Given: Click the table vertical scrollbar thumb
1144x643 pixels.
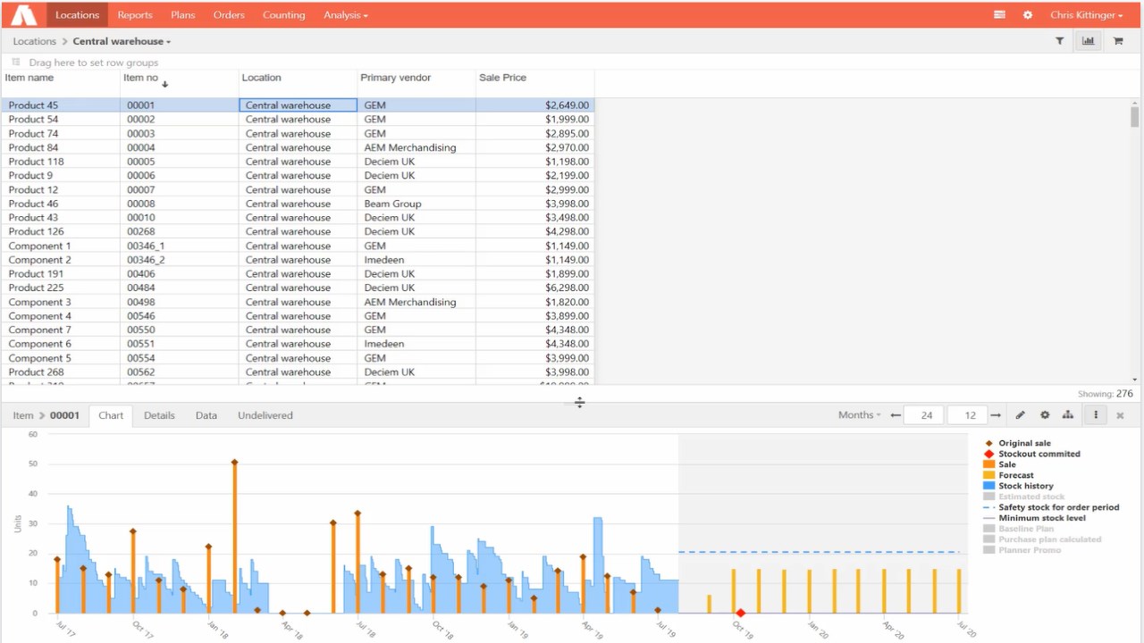Looking at the screenshot, I should coord(1135,116).
